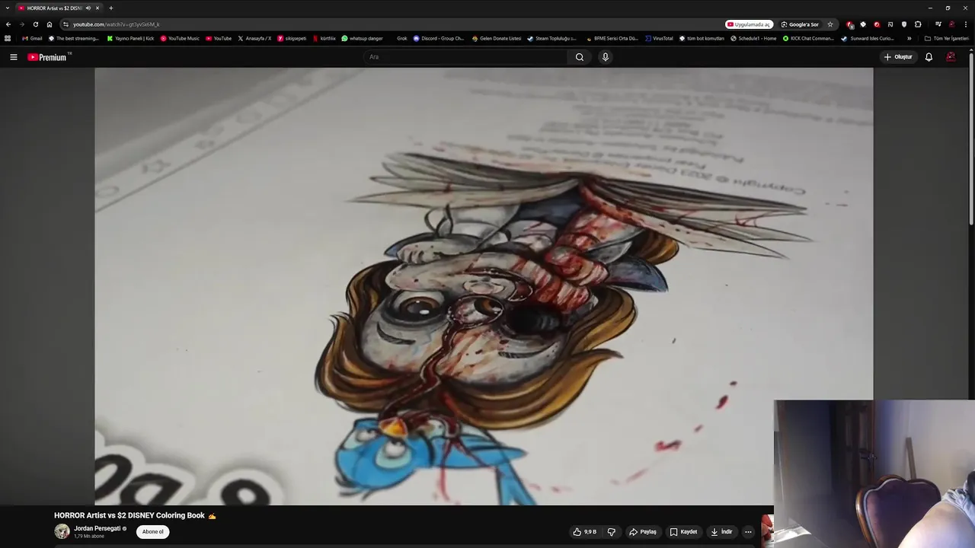Open Chrome three-dot menu
Image resolution: width=975 pixels, height=548 pixels.
966,24
